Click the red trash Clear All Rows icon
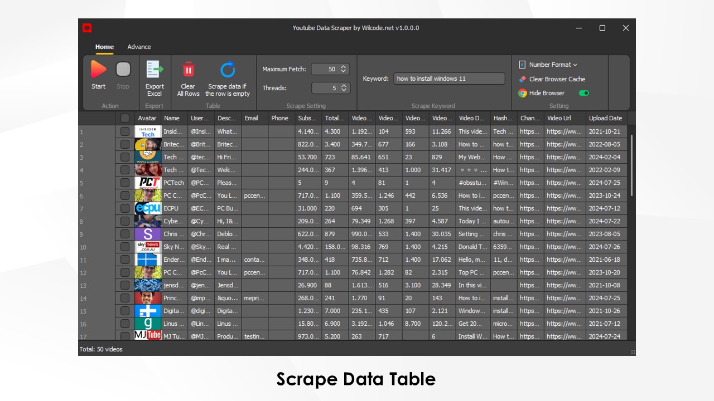Image resolution: width=714 pixels, height=401 pixels. (x=188, y=70)
